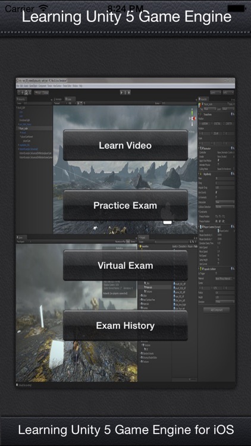View the Exam History

125,325
